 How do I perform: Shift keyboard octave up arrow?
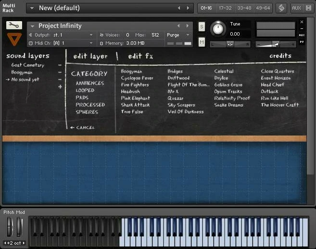24,243
